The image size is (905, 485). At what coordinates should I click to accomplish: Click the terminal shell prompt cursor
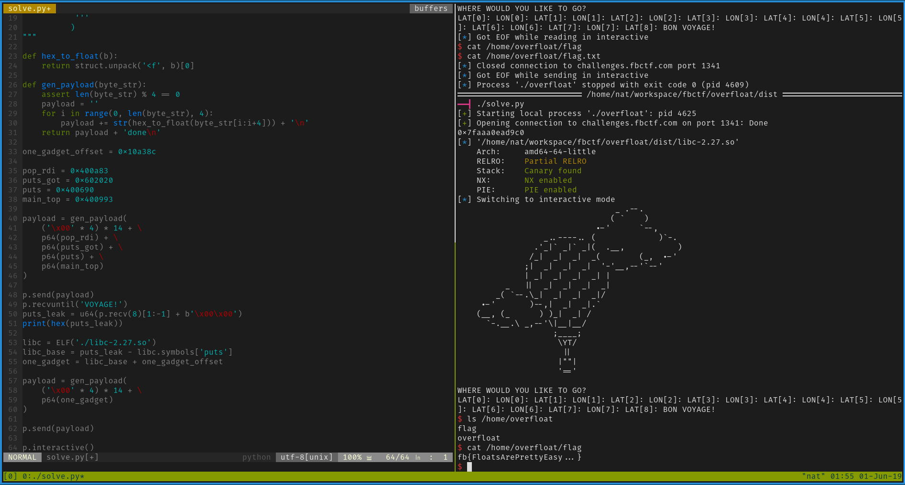tap(469, 467)
